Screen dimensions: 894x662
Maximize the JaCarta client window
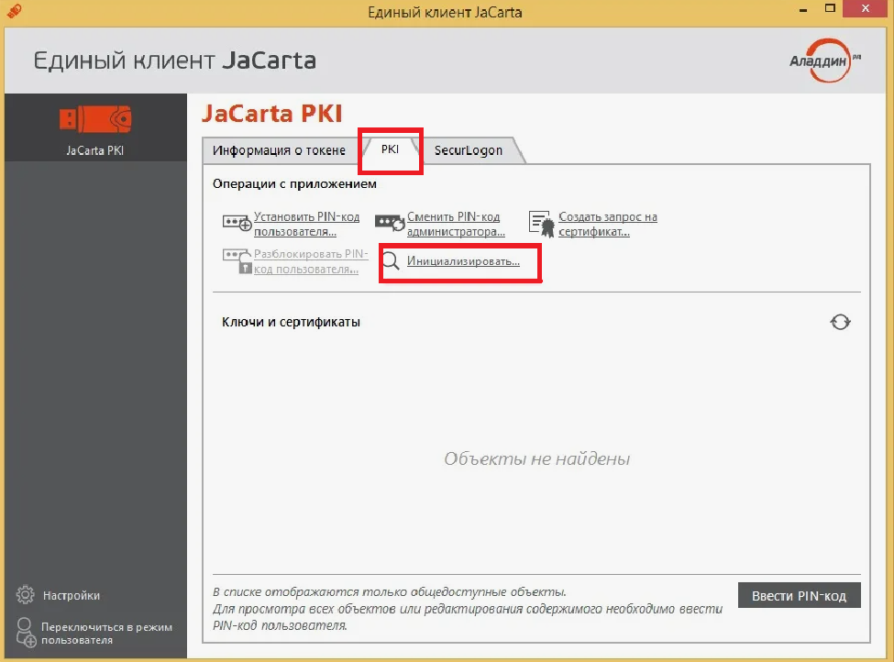click(830, 8)
